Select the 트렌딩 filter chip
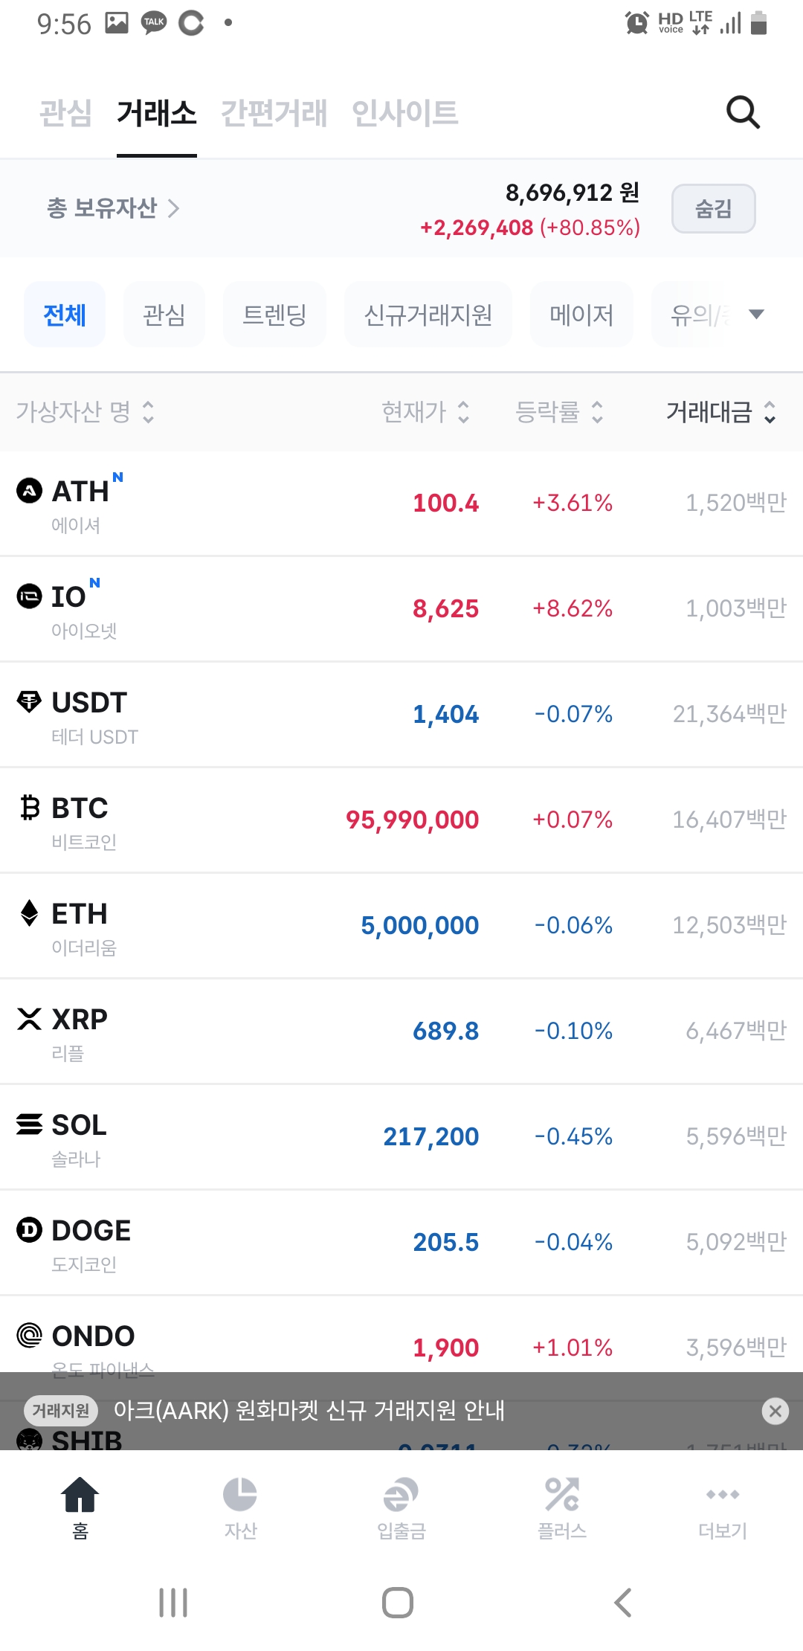 (274, 315)
